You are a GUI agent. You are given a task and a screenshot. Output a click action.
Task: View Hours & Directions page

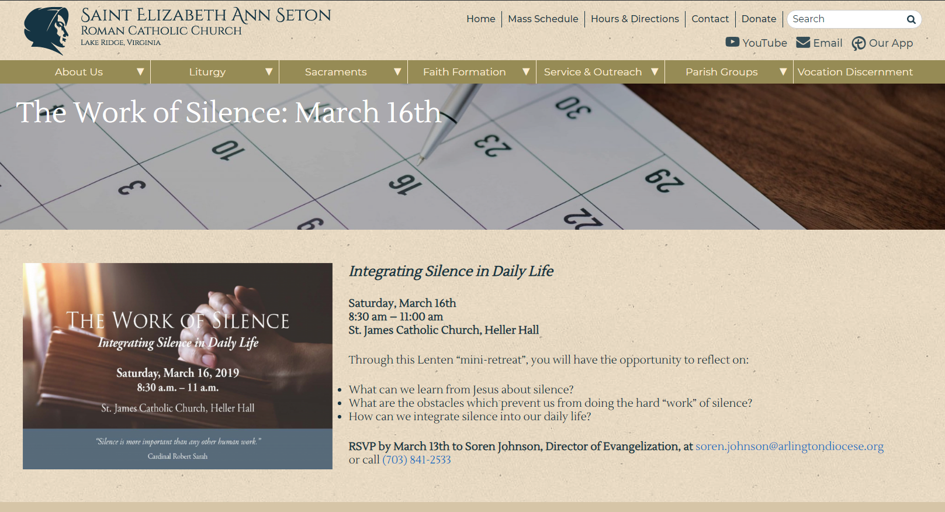point(635,19)
